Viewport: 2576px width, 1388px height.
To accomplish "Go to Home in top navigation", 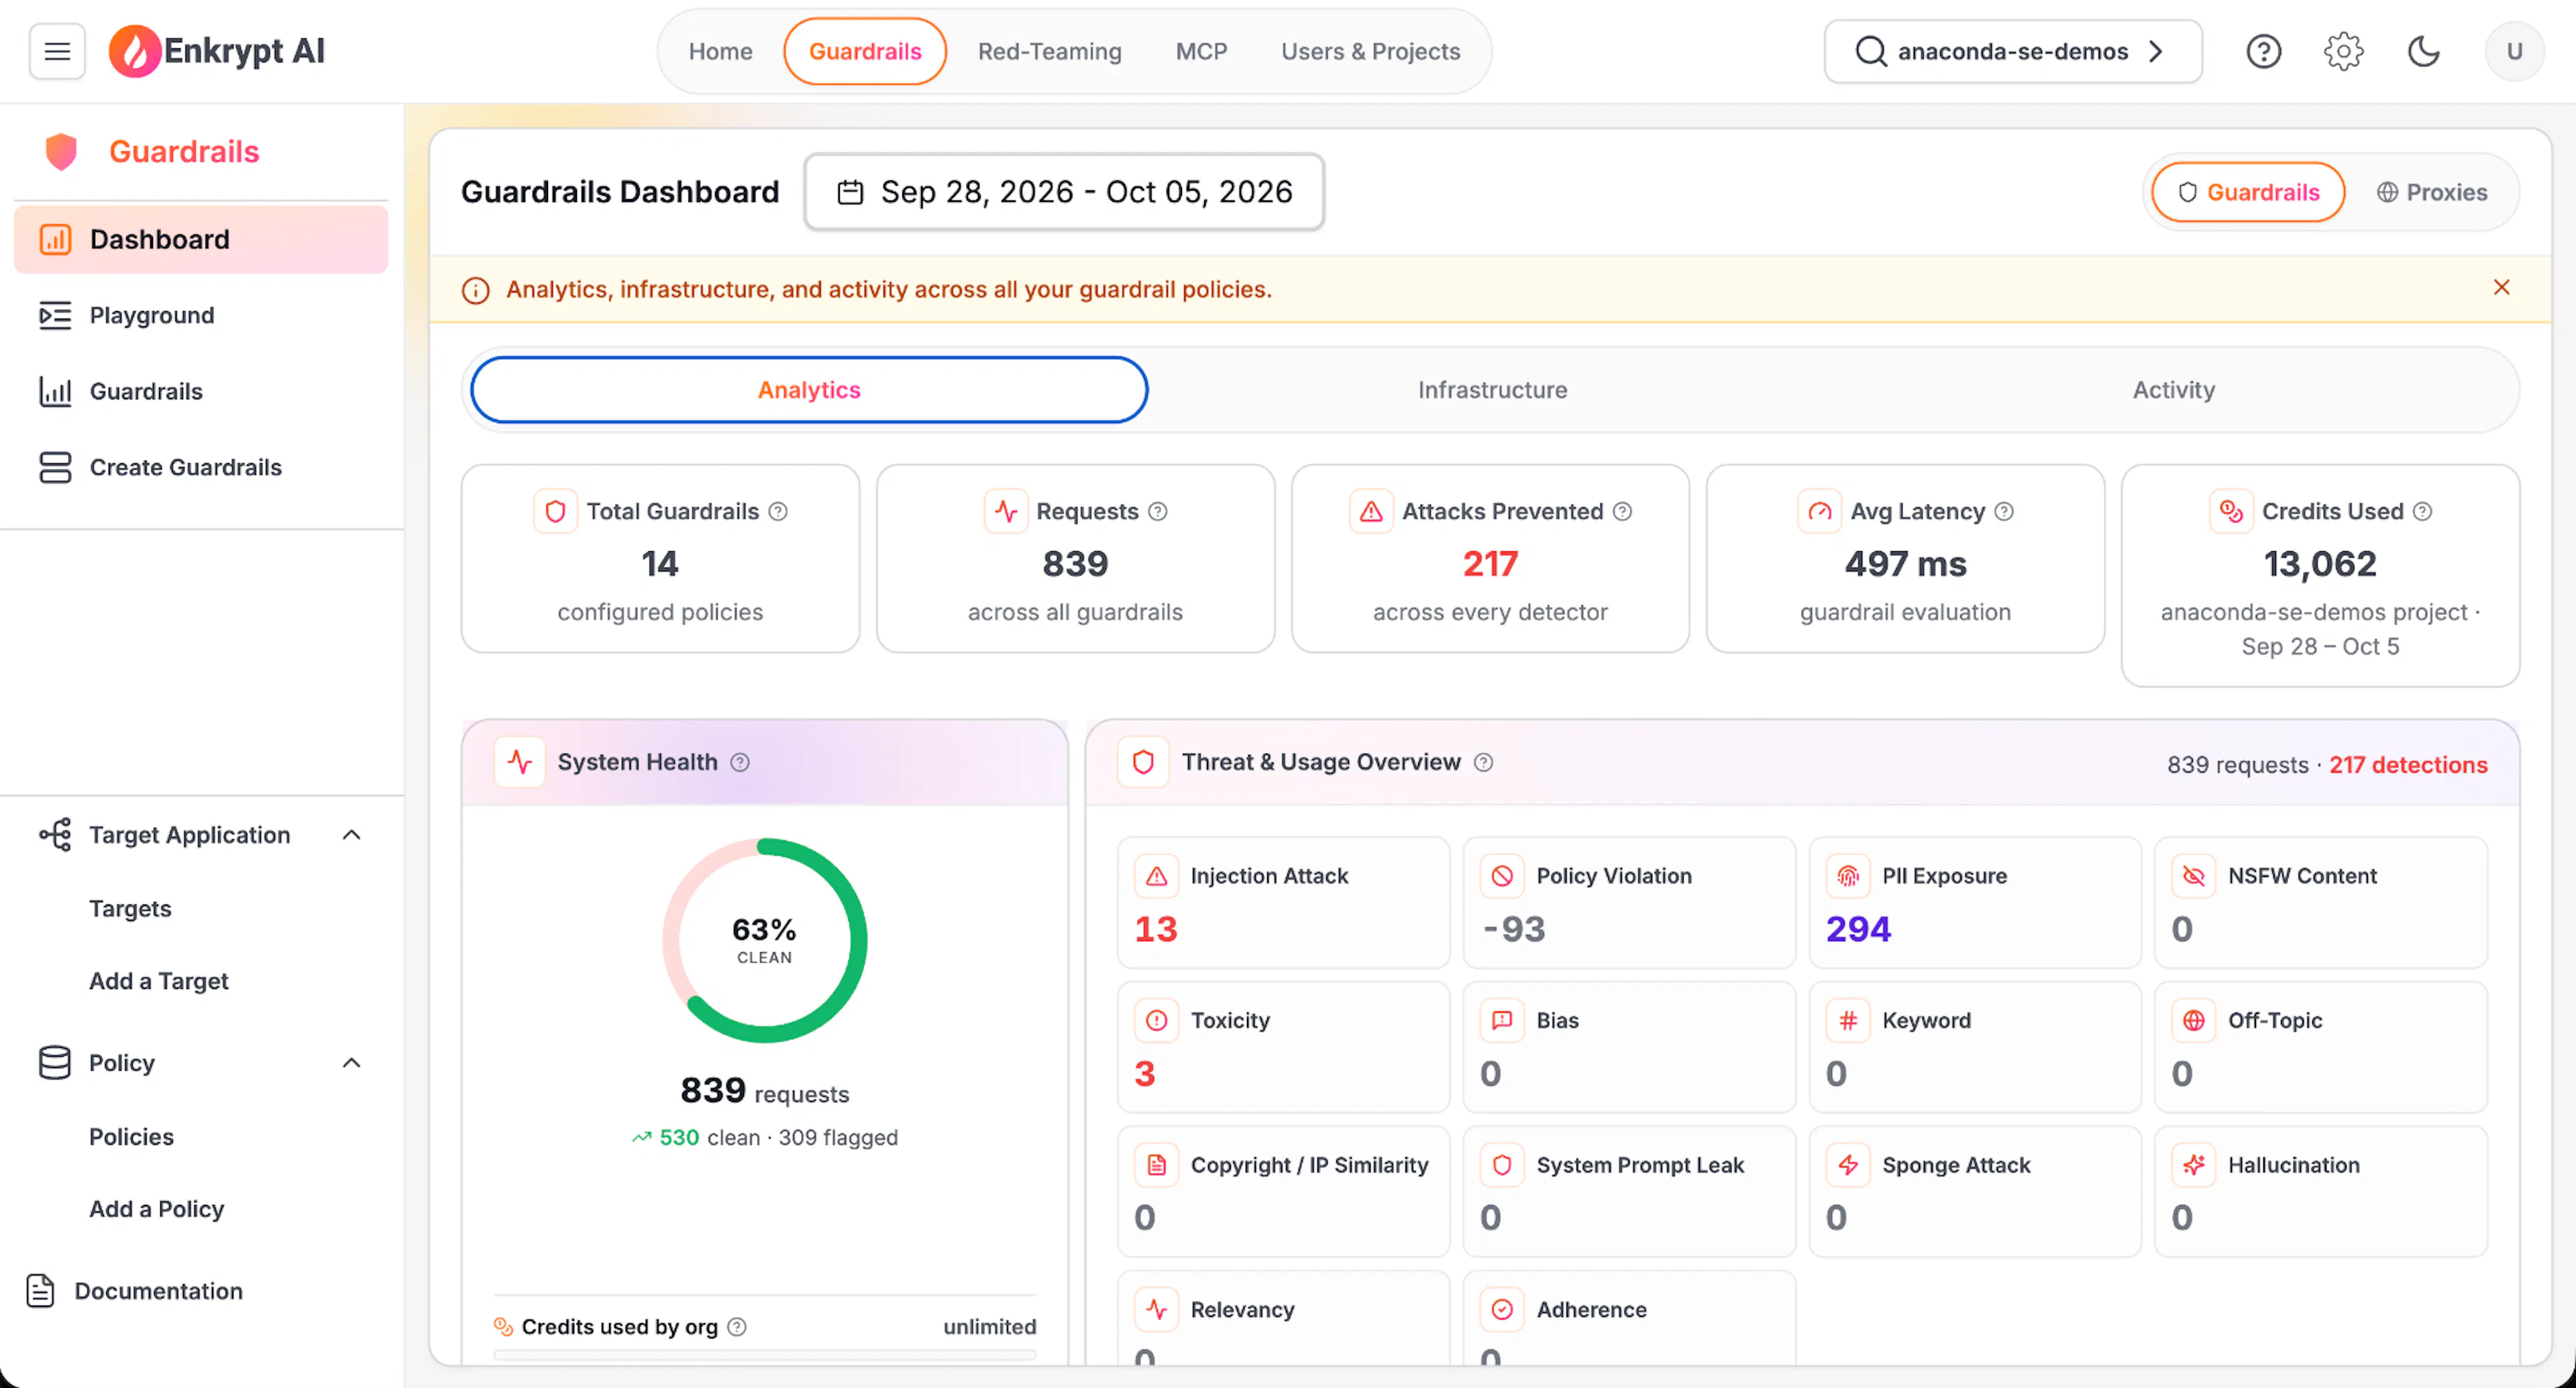I will click(x=720, y=51).
